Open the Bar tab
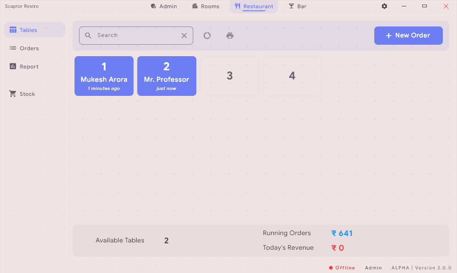 (x=298, y=6)
